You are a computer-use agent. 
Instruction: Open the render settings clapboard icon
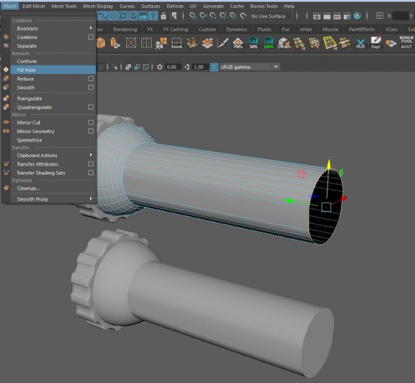(347, 16)
